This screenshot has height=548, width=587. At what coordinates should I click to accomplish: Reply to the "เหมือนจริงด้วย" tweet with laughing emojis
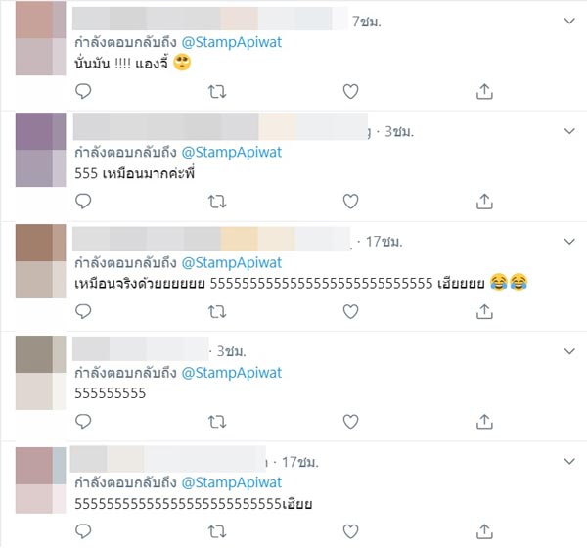[x=83, y=311]
